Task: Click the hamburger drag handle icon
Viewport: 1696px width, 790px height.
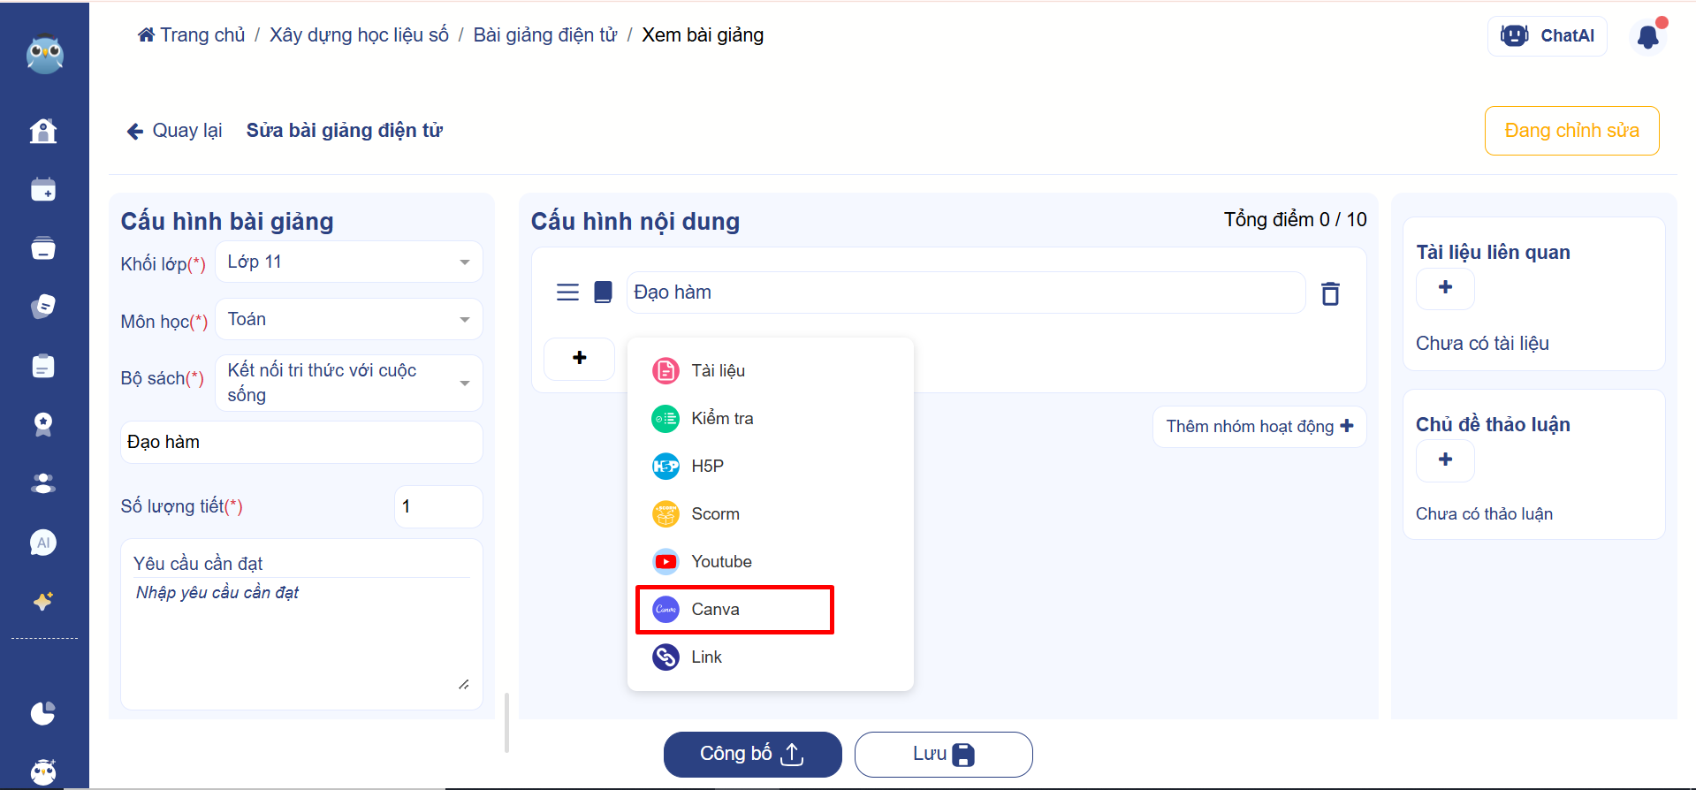Action: click(x=567, y=292)
